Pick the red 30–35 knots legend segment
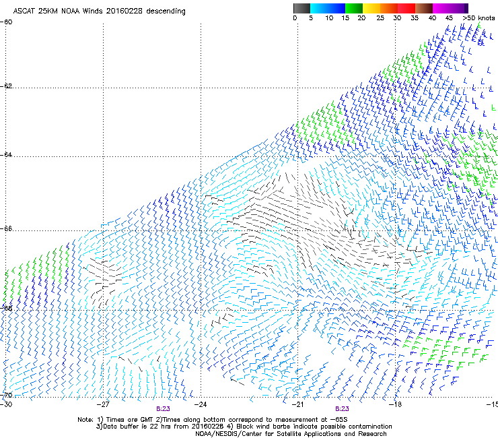 click(406, 8)
